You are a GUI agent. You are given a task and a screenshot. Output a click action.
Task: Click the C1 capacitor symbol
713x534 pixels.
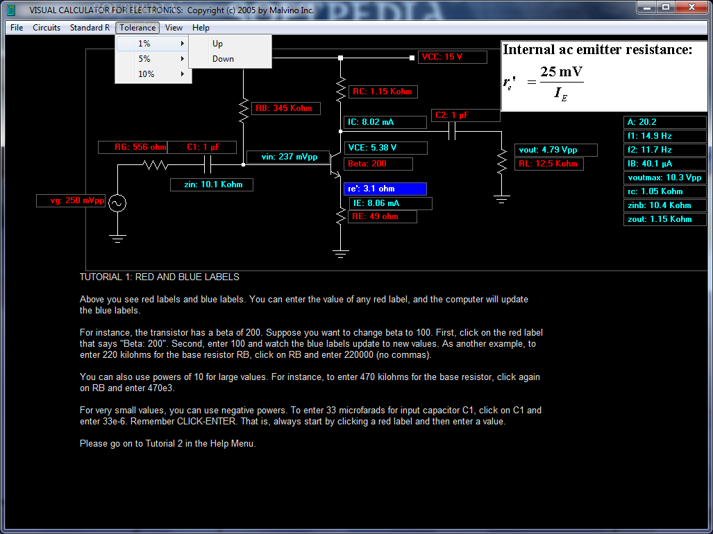(x=208, y=165)
